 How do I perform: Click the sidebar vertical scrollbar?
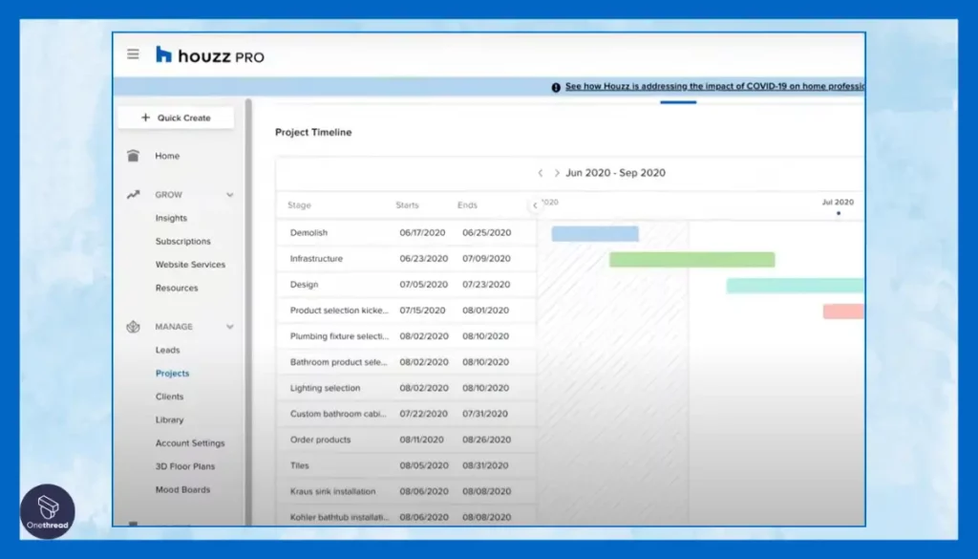click(x=248, y=311)
